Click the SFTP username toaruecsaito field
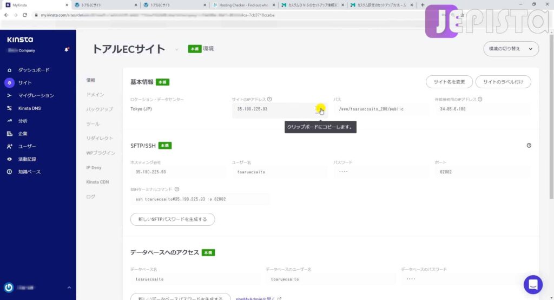The image size is (554, 300). (x=280, y=172)
